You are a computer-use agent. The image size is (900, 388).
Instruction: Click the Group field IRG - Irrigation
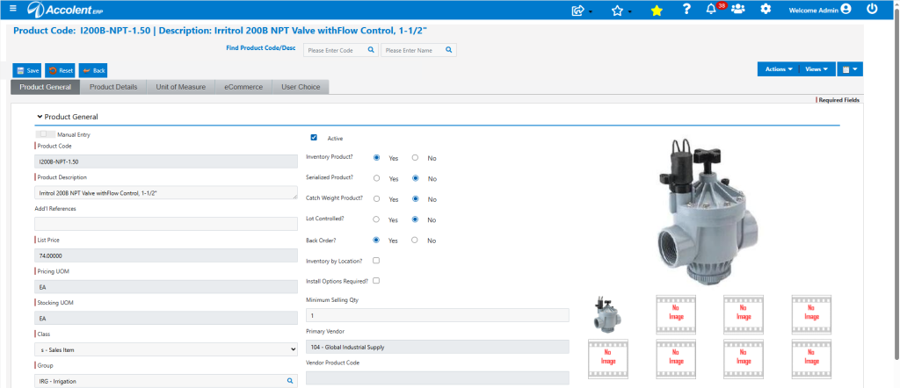[166, 381]
